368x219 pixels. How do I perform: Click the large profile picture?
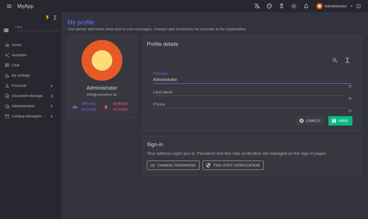click(x=102, y=60)
